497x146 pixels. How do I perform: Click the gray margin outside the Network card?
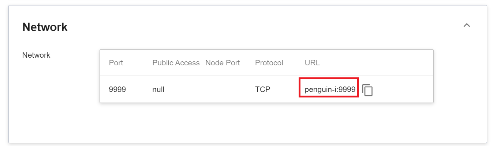pyautogui.click(x=4, y=73)
